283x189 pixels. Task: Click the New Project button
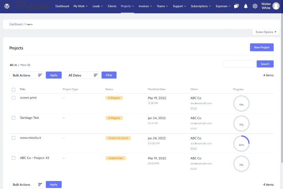(x=262, y=47)
